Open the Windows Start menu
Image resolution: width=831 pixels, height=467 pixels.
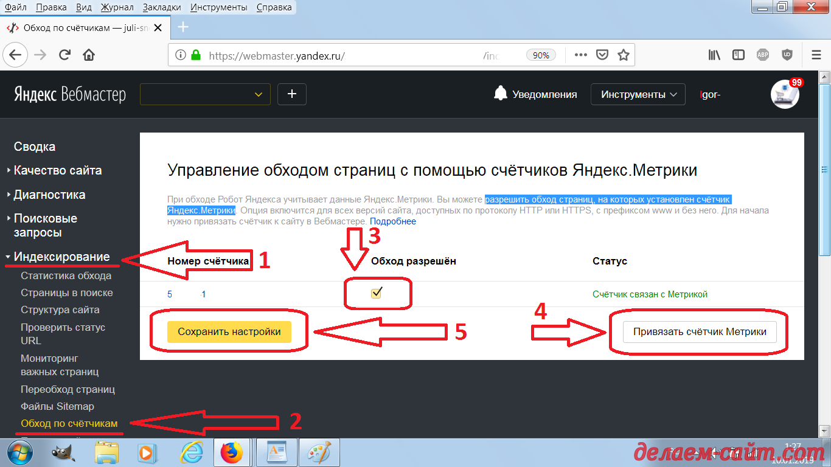tap(20, 452)
